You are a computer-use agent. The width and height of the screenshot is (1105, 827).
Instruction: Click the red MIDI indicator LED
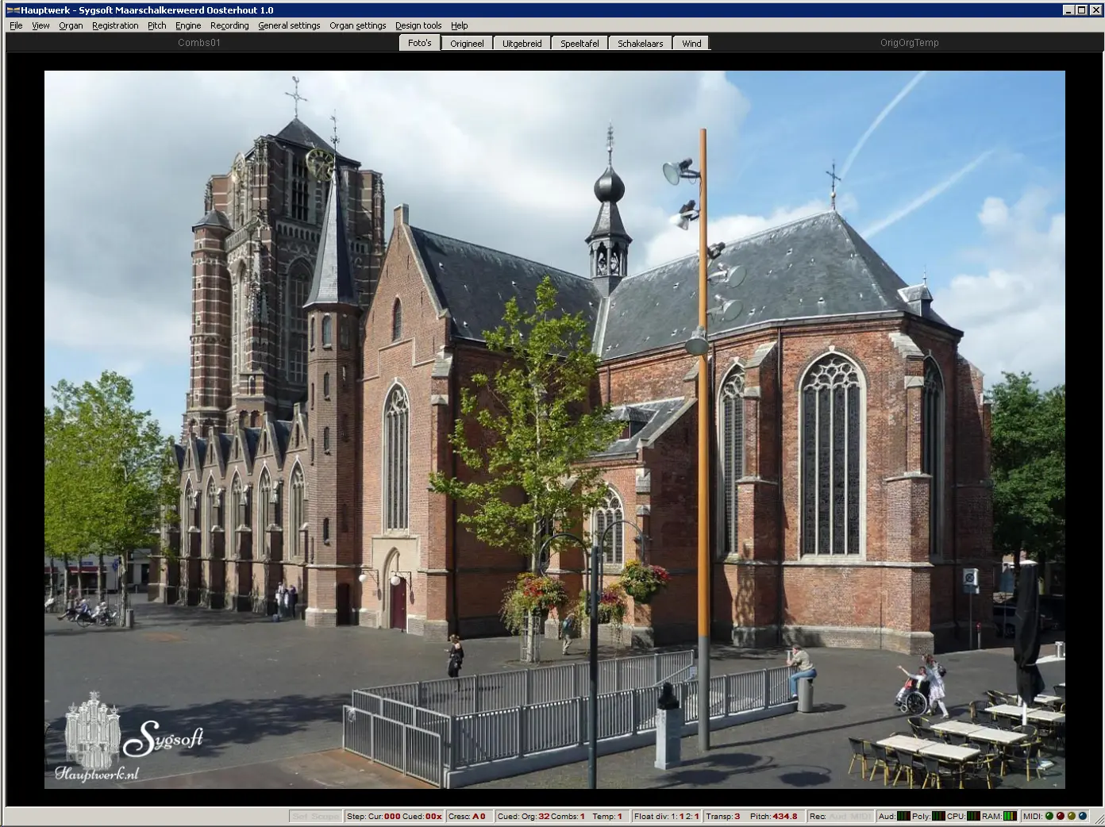[x=1061, y=816]
